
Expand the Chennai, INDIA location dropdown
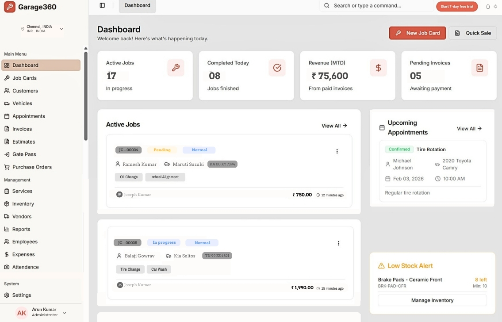click(61, 29)
